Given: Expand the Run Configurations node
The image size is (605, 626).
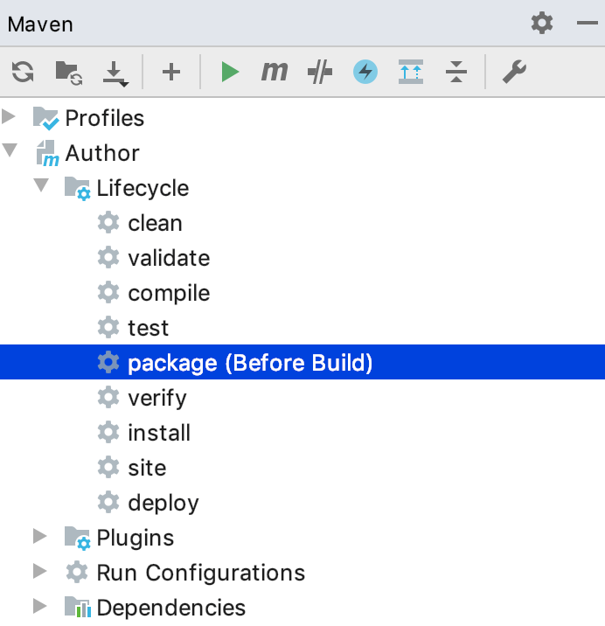Looking at the screenshot, I should [40, 571].
